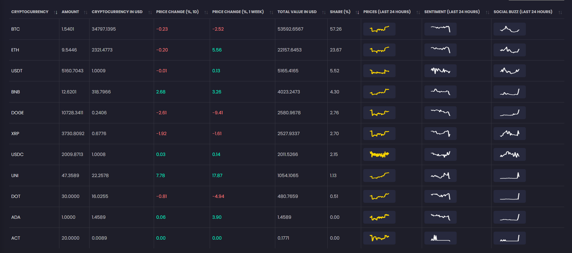This screenshot has height=253, width=572.
Task: Open DOT social buzz sparkline
Action: coord(510,196)
